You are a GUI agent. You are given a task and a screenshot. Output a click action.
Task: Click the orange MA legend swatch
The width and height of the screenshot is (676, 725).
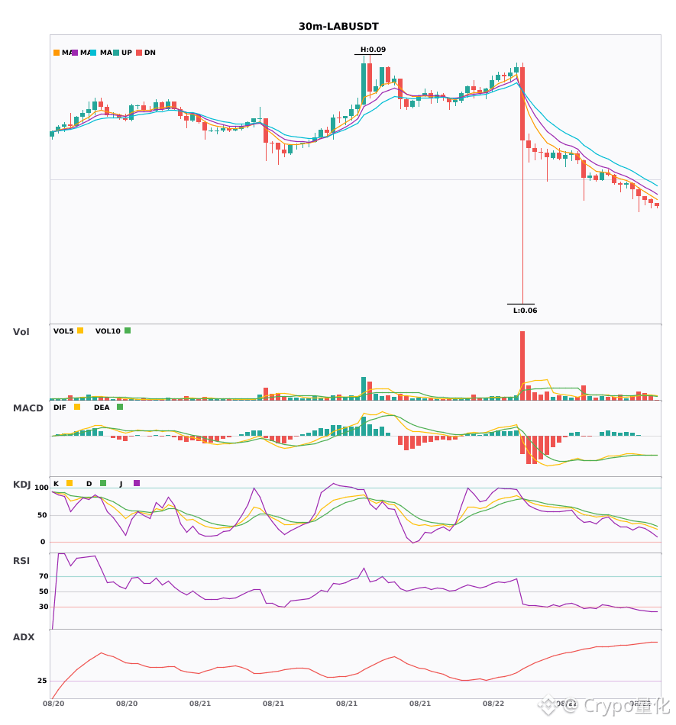pos(57,53)
